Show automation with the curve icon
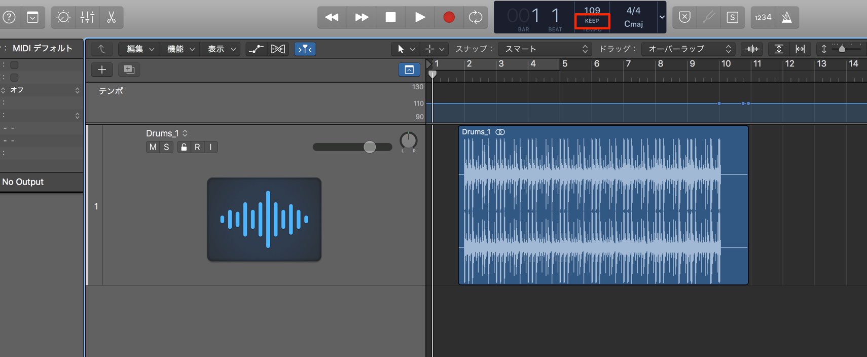The height and width of the screenshot is (357, 867). coord(256,49)
